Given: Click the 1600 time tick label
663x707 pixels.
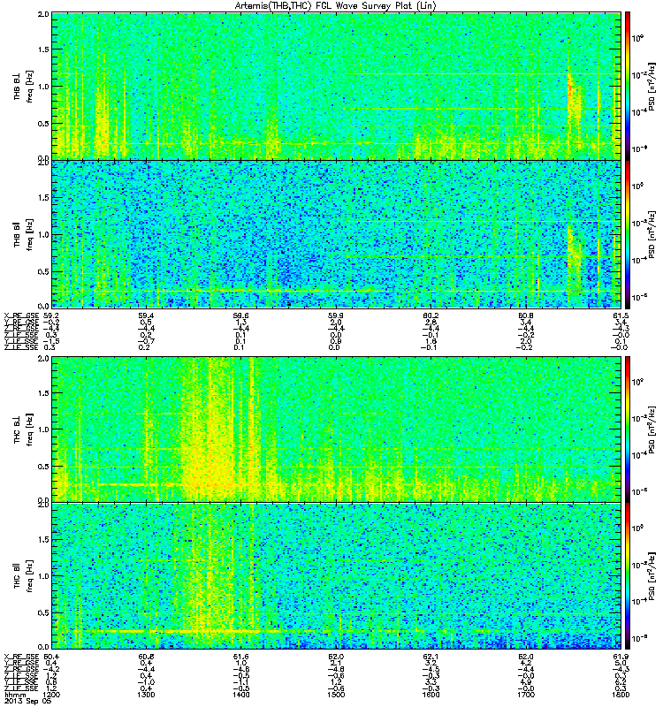Looking at the screenshot, I should [431, 695].
